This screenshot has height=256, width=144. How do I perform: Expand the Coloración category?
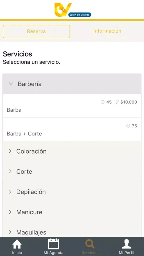tap(72, 151)
